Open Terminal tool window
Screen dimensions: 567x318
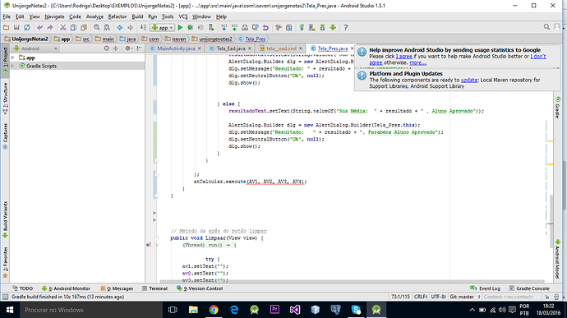tap(154, 288)
